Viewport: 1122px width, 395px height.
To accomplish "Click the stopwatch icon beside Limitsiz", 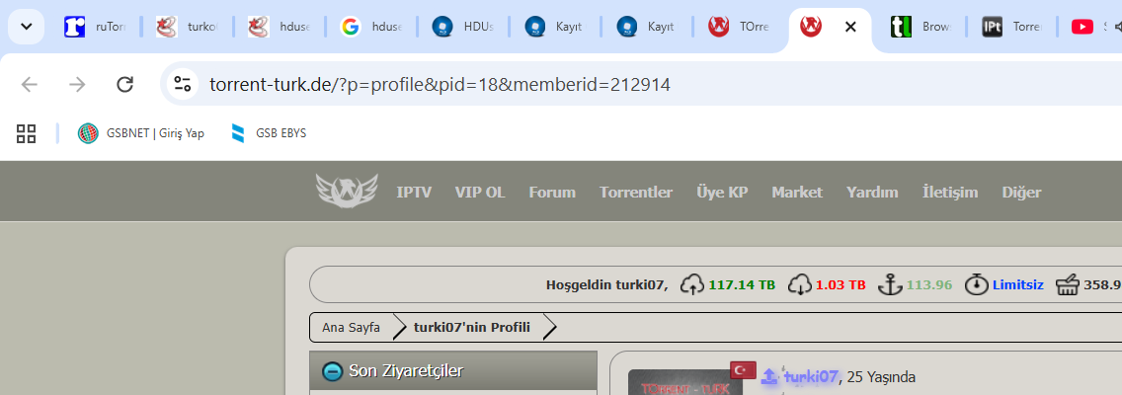I will (x=976, y=284).
